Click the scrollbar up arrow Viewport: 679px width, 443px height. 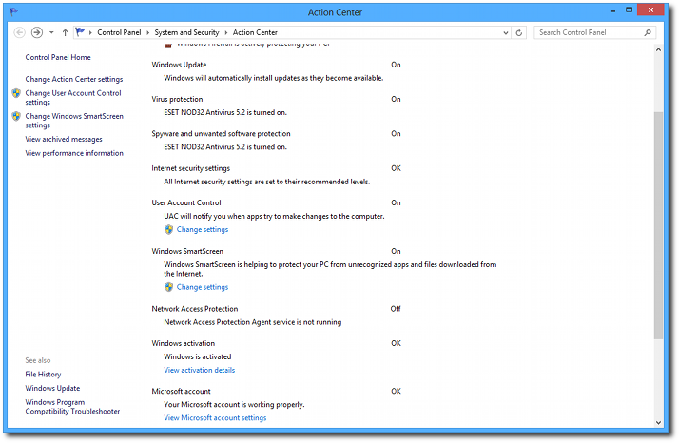click(x=658, y=49)
